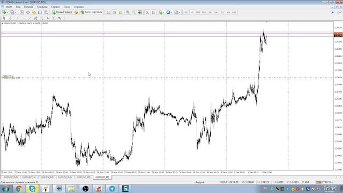Select the Fibonacci Retracement tool
The height and width of the screenshot is (193, 343).
tap(42, 18)
